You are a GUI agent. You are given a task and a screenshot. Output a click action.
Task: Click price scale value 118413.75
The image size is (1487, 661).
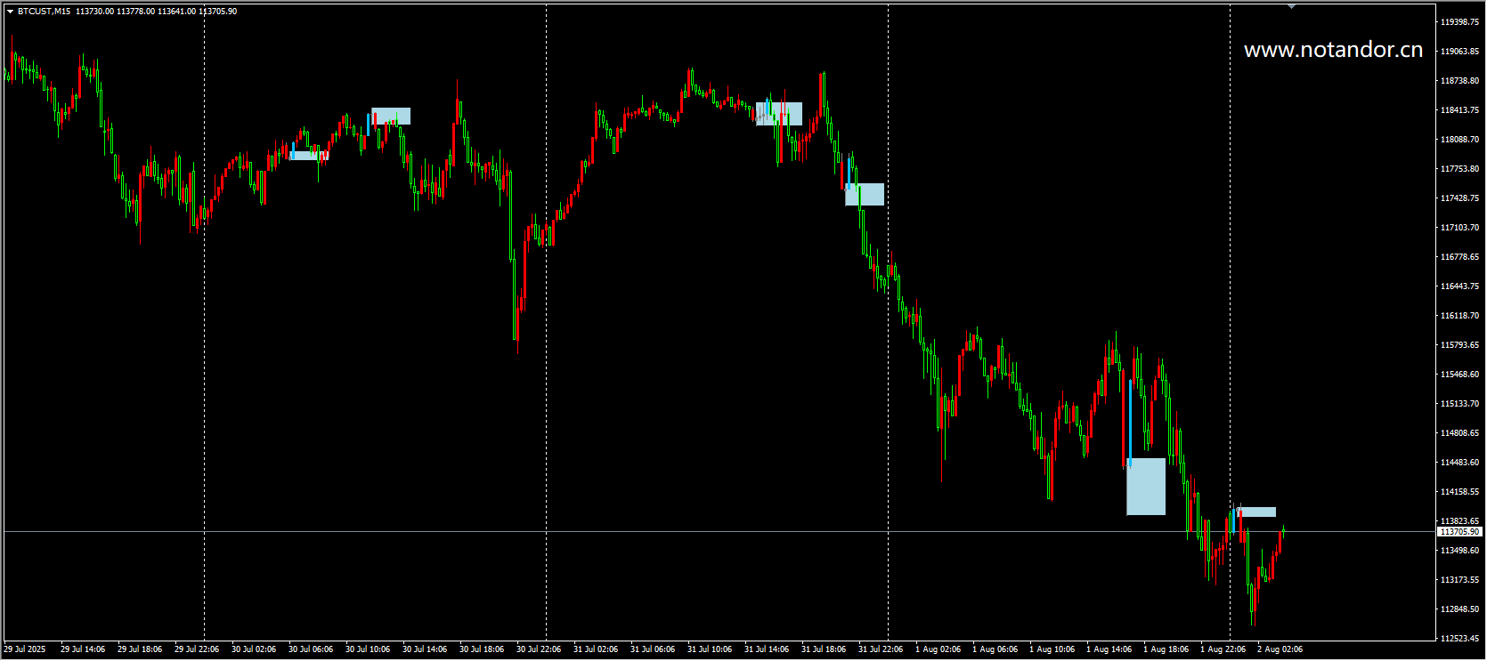(1459, 109)
